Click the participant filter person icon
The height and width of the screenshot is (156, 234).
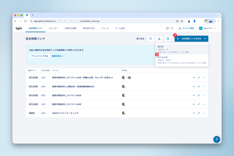[159, 39]
